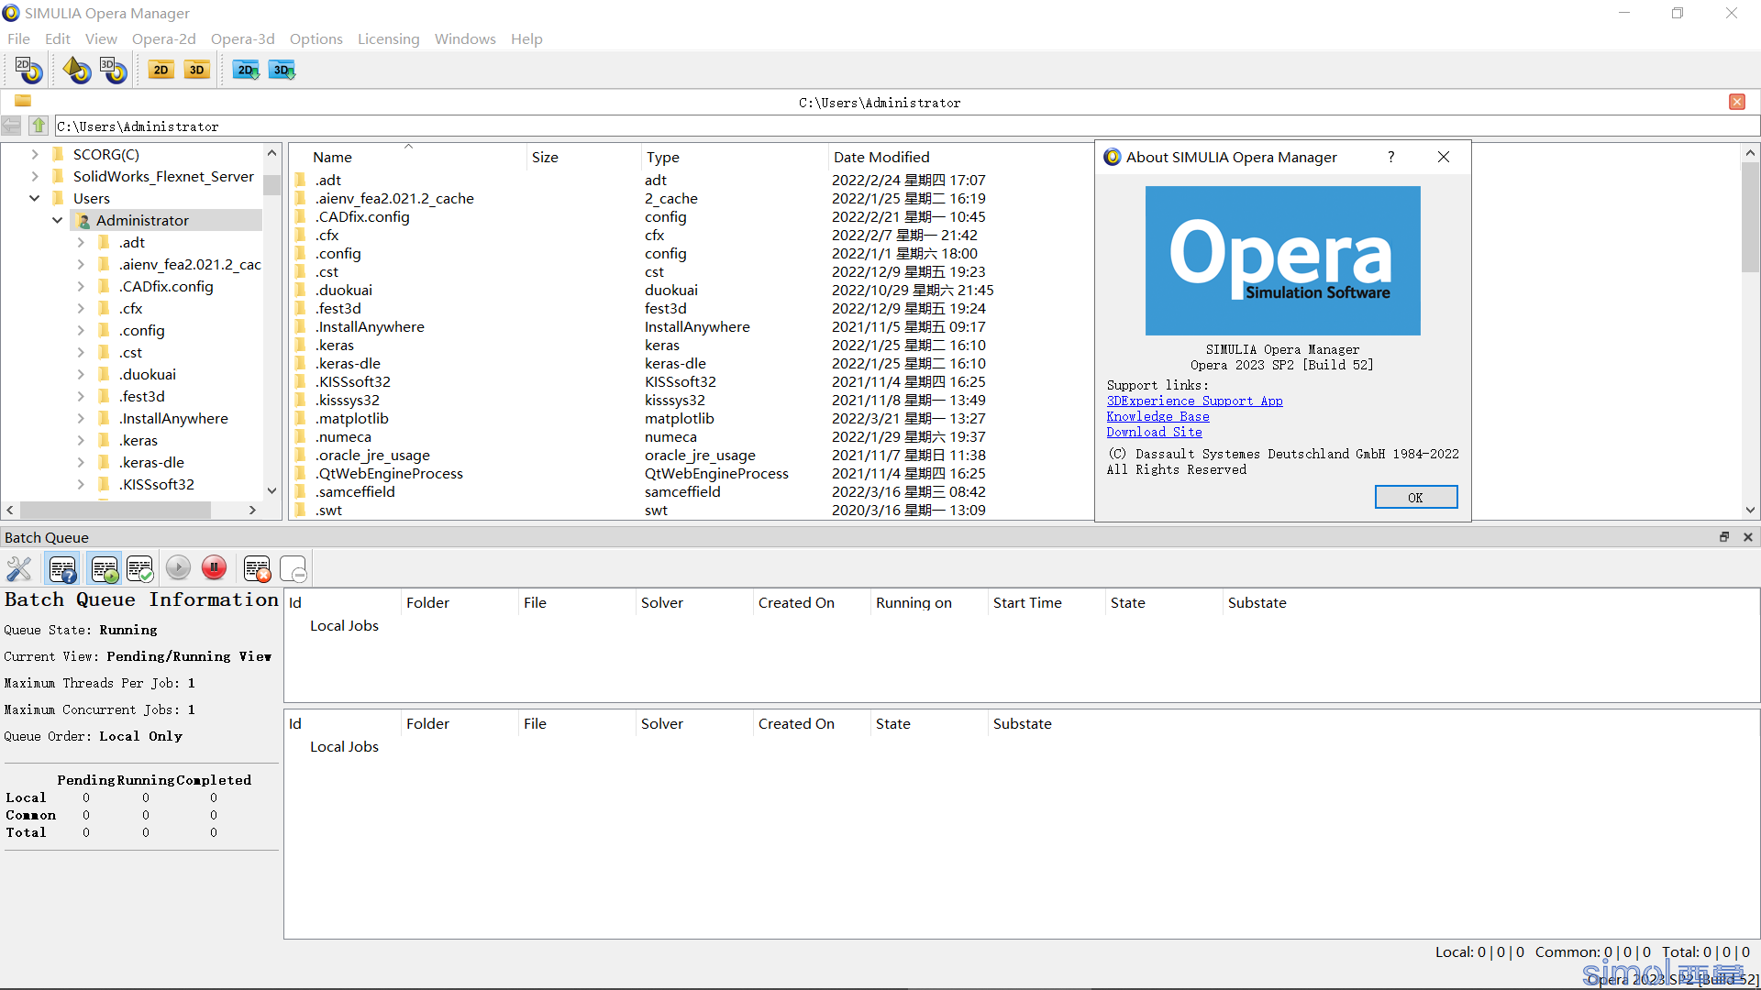The image size is (1761, 990).
Task: Collapse the Administrator tree node
Action: click(58, 220)
